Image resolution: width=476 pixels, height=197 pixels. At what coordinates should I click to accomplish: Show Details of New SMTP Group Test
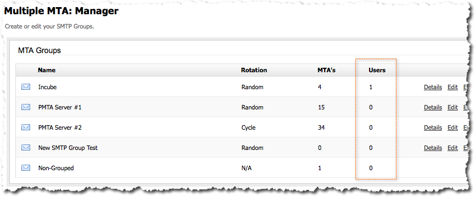(x=433, y=148)
